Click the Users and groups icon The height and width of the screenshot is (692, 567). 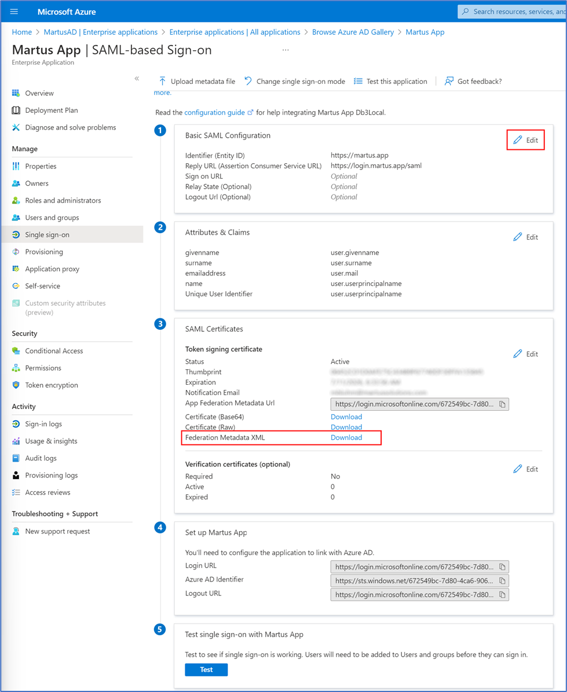(16, 218)
